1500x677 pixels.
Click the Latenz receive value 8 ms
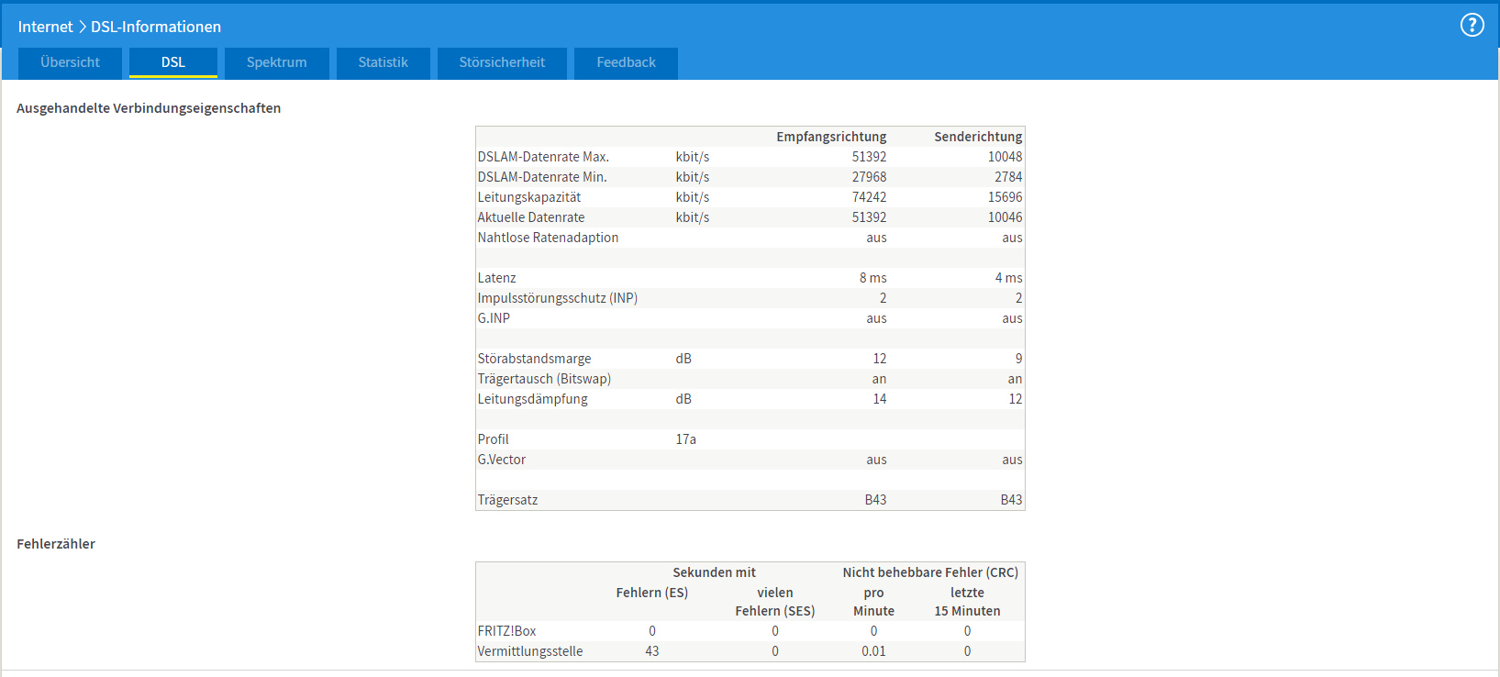click(x=872, y=278)
